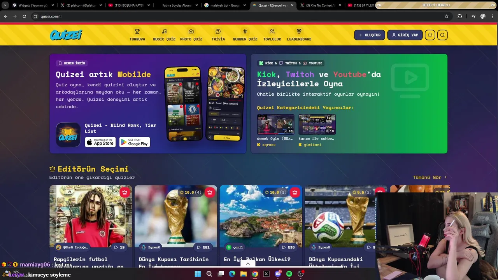The height and width of the screenshot is (280, 498).
Task: Open the Number Quiz section
Action: pyautogui.click(x=245, y=35)
